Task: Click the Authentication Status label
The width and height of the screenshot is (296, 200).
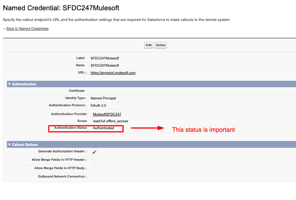Action: point(70,128)
